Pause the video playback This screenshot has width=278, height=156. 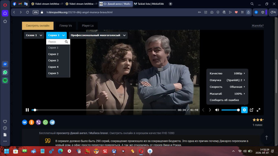coord(27,110)
